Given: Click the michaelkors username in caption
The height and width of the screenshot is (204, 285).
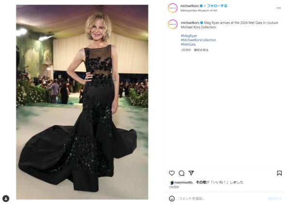Looking at the screenshot, I should click(190, 23).
